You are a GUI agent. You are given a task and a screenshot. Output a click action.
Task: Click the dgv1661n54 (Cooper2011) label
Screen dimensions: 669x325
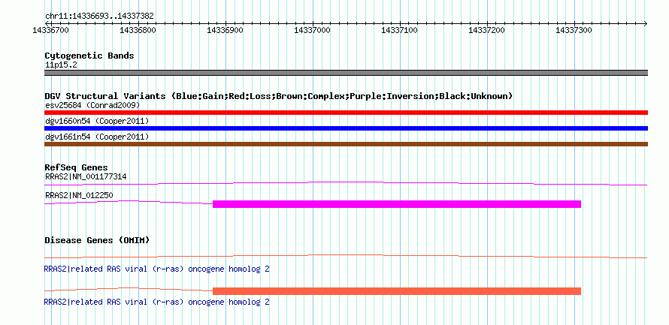[97, 137]
